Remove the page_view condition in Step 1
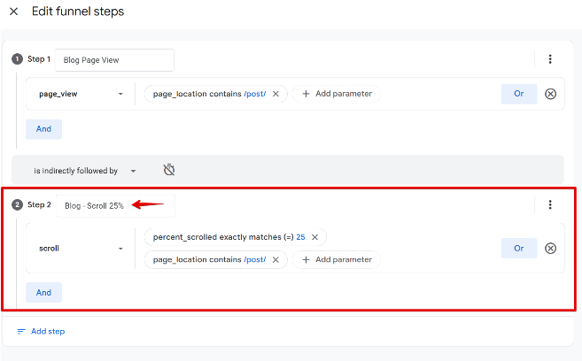 coord(550,94)
